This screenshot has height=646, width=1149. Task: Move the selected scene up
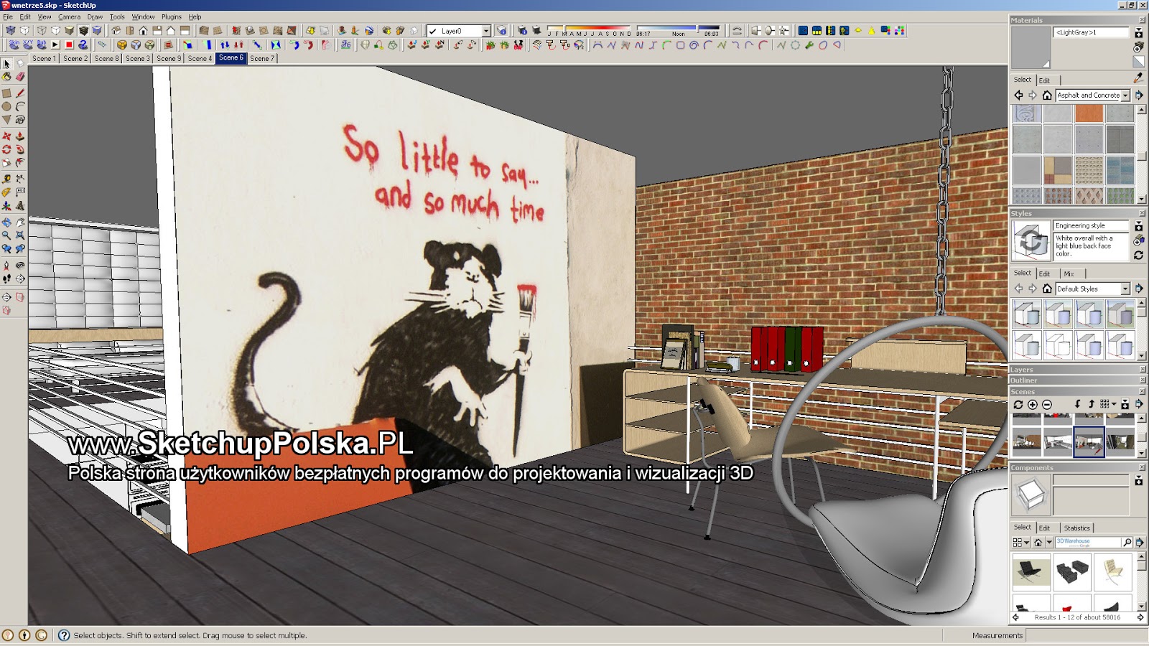[1092, 405]
